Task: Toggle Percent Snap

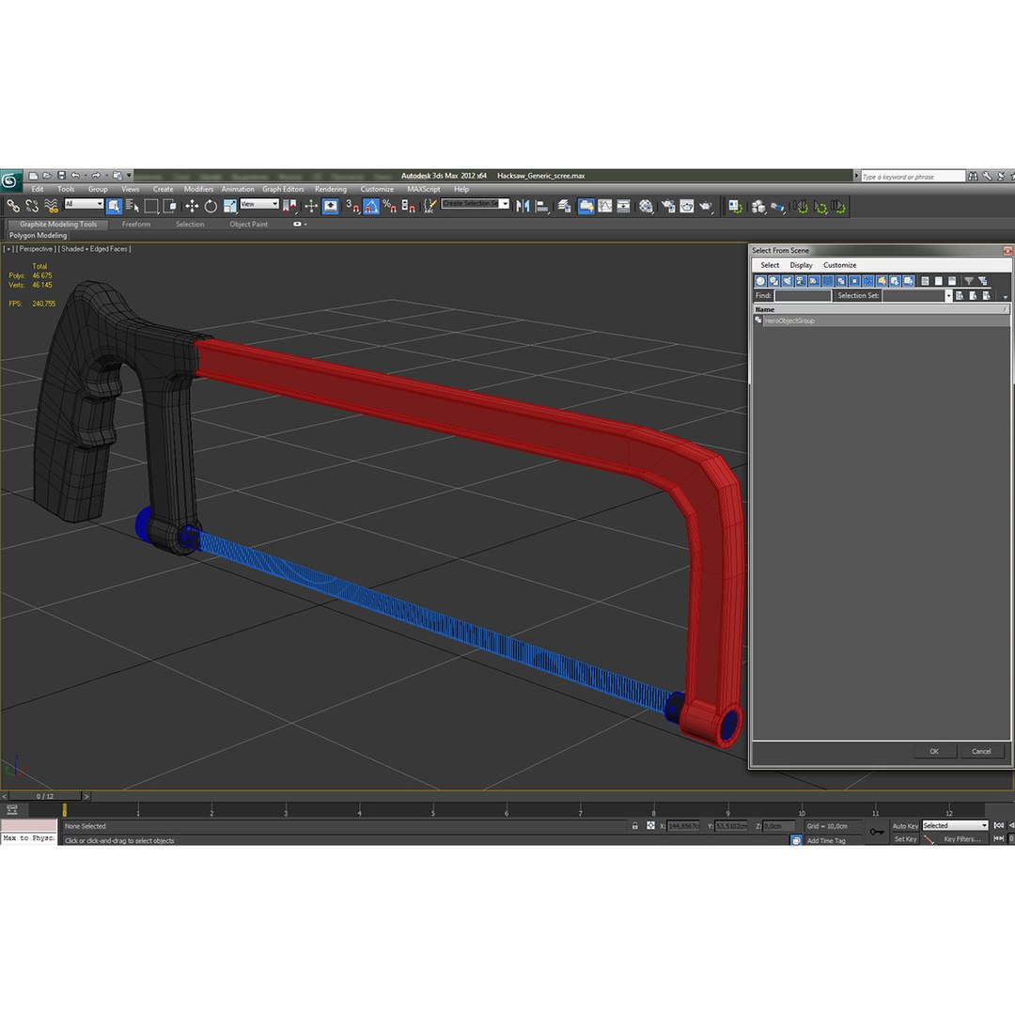Action: tap(390, 206)
